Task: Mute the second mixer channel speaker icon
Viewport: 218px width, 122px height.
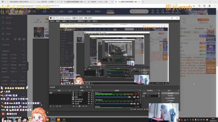Action: 135,104
